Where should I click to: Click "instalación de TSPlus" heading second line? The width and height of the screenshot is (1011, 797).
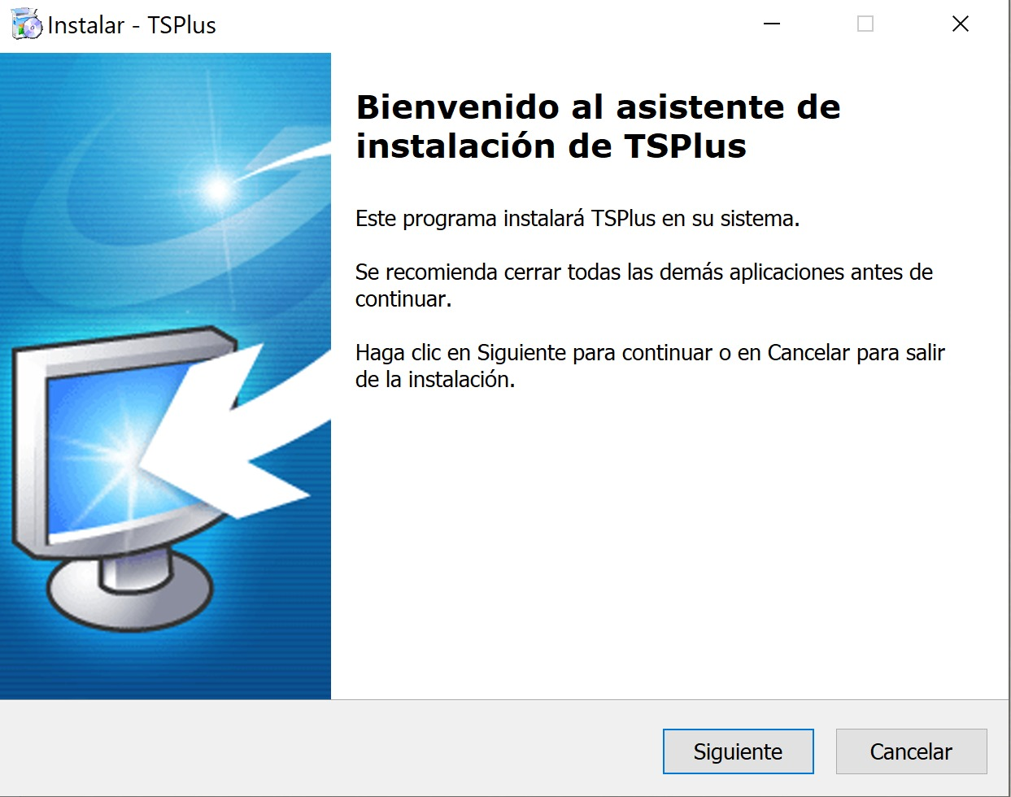click(551, 146)
